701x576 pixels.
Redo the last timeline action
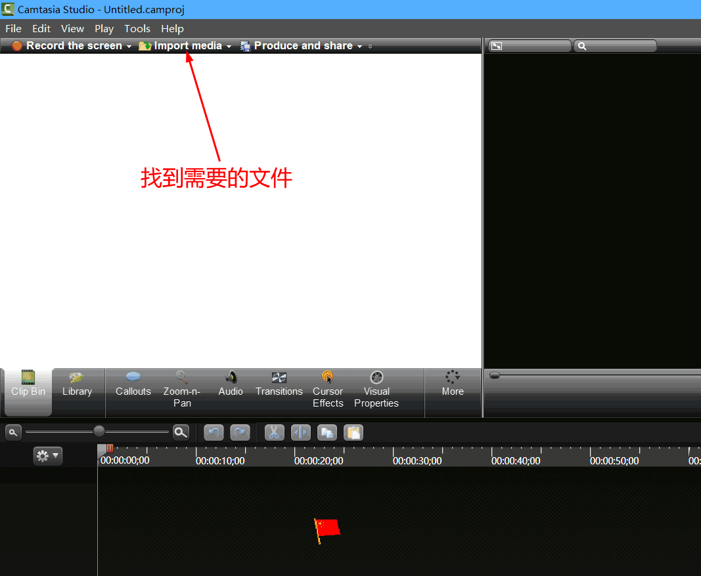tap(240, 433)
